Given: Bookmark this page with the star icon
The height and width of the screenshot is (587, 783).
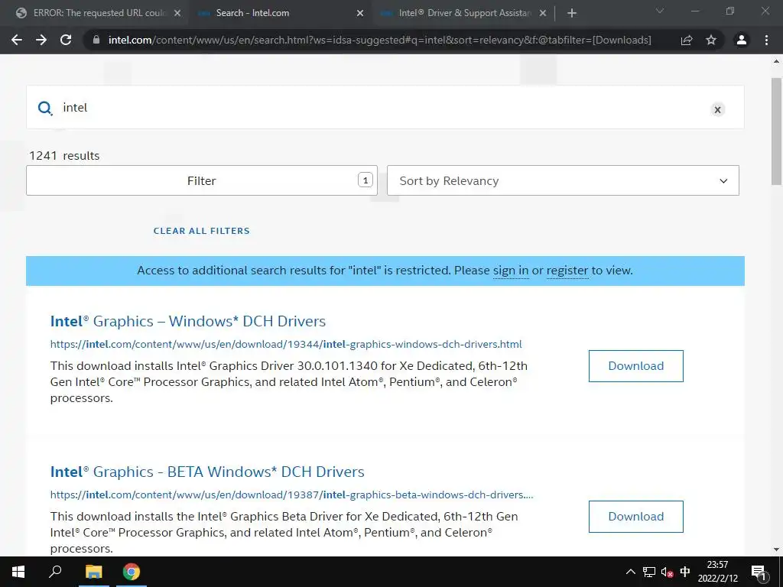Looking at the screenshot, I should (x=711, y=40).
